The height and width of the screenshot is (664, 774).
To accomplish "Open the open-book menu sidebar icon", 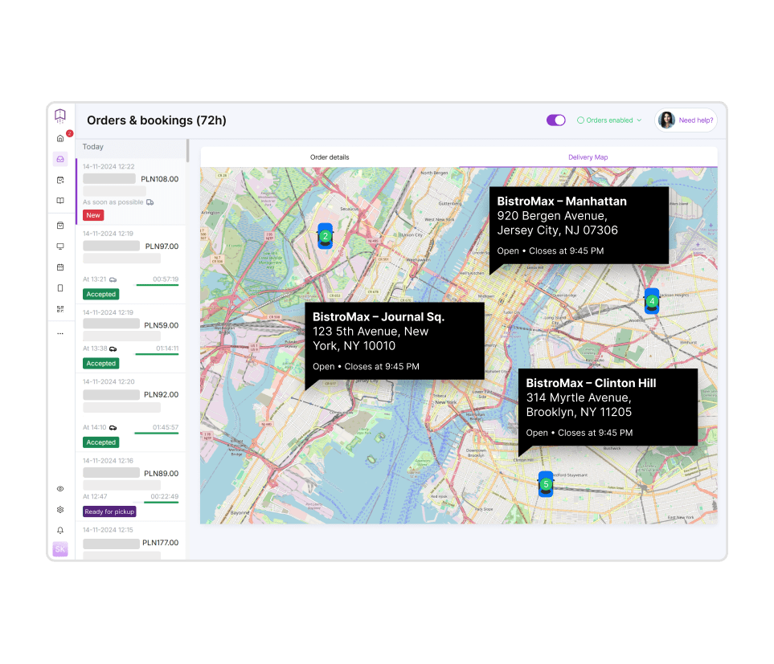I will pos(60,201).
